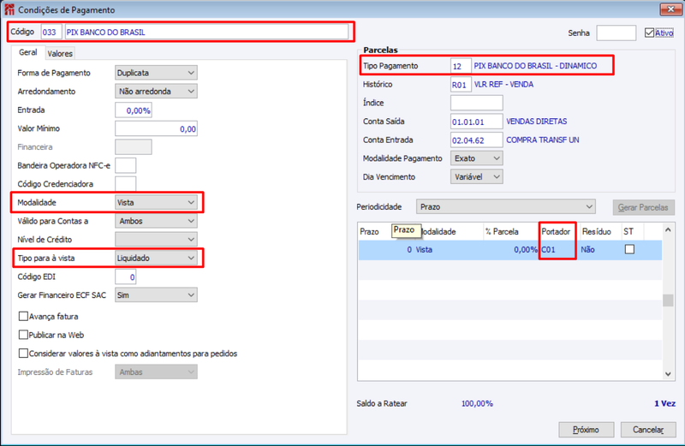Click the Entrada percentage field
The image size is (685, 446).
point(134,110)
